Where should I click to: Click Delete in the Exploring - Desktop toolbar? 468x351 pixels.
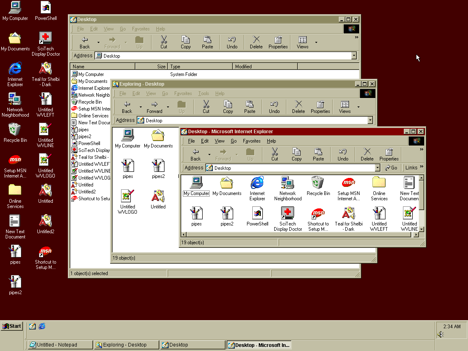(x=298, y=107)
